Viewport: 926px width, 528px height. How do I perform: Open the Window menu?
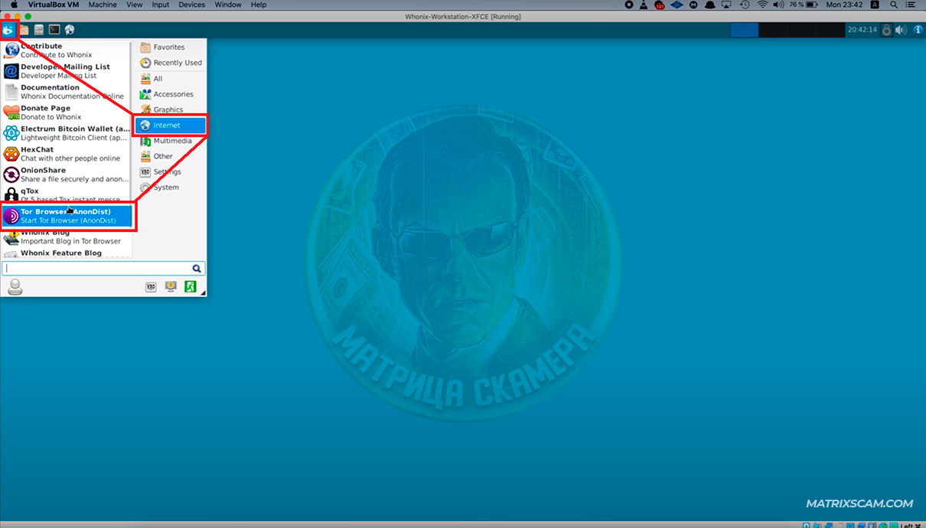click(x=228, y=5)
